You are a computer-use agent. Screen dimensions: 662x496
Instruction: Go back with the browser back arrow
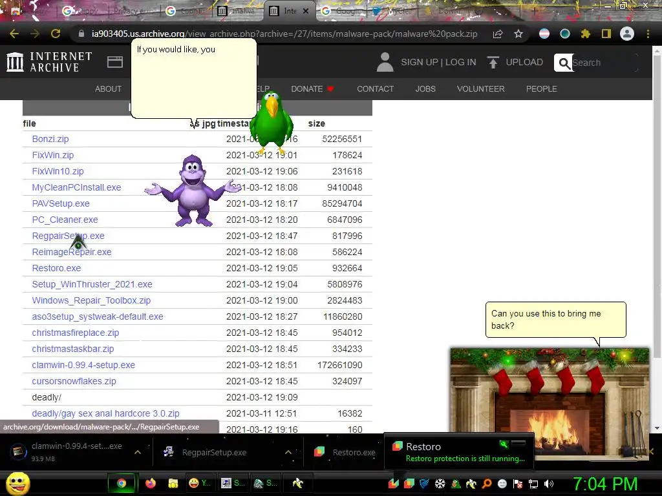coord(14,34)
